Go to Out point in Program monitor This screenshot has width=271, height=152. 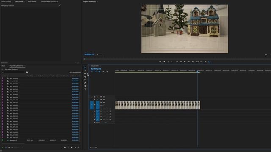point(193,62)
